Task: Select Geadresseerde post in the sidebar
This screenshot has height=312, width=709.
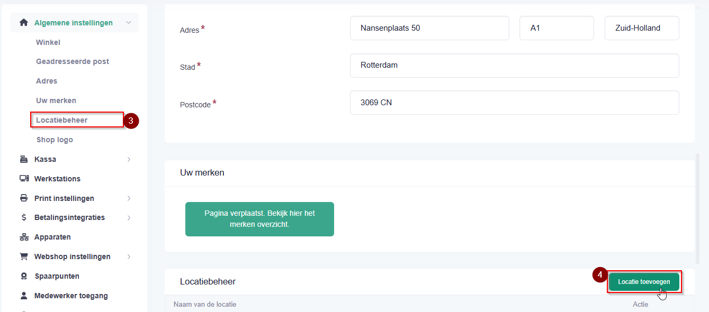Action: click(73, 61)
